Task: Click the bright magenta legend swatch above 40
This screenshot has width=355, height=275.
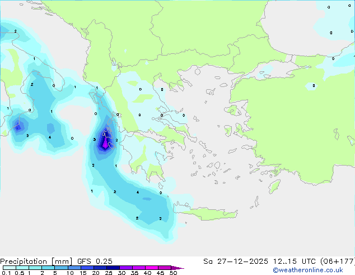Action: (x=152, y=268)
